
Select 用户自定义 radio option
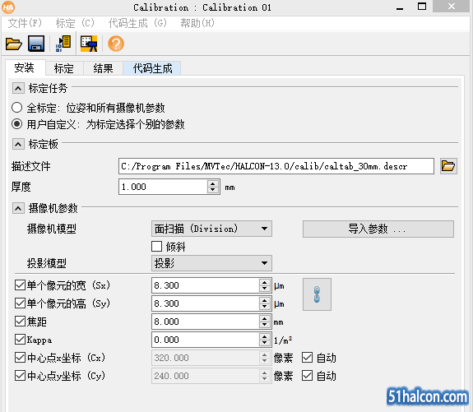click(17, 124)
